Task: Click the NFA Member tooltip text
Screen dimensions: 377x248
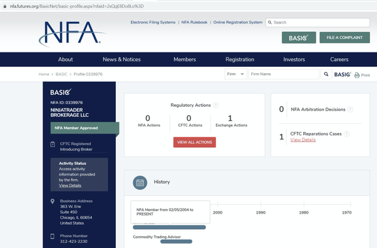Action: pos(165,212)
